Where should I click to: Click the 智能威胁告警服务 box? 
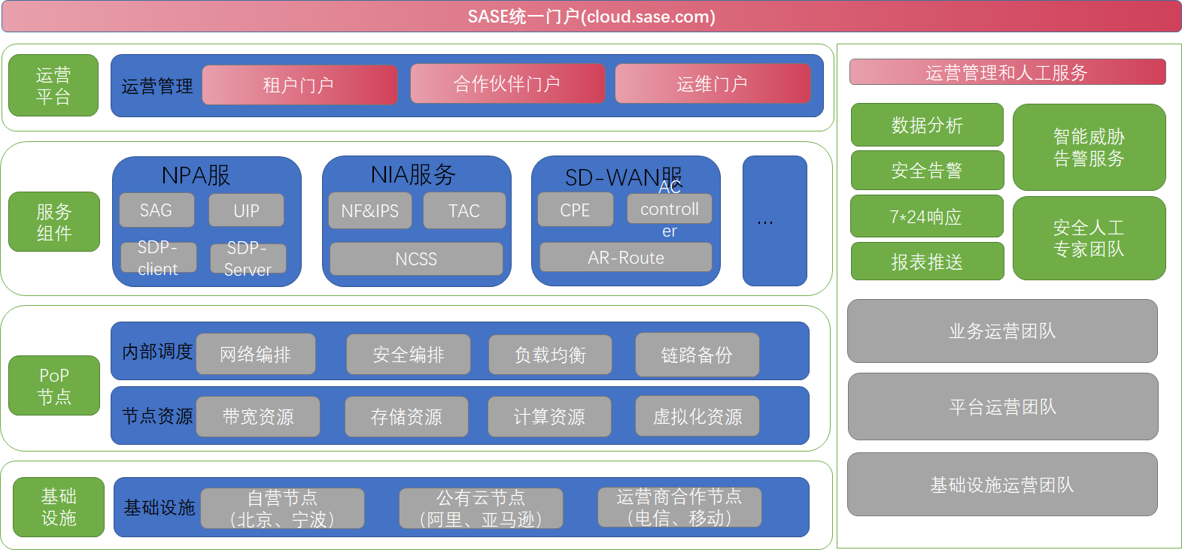pyautogui.click(x=1089, y=147)
